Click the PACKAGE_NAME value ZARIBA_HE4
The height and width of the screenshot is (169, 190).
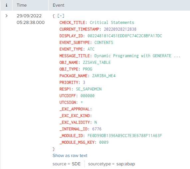tap(104, 76)
